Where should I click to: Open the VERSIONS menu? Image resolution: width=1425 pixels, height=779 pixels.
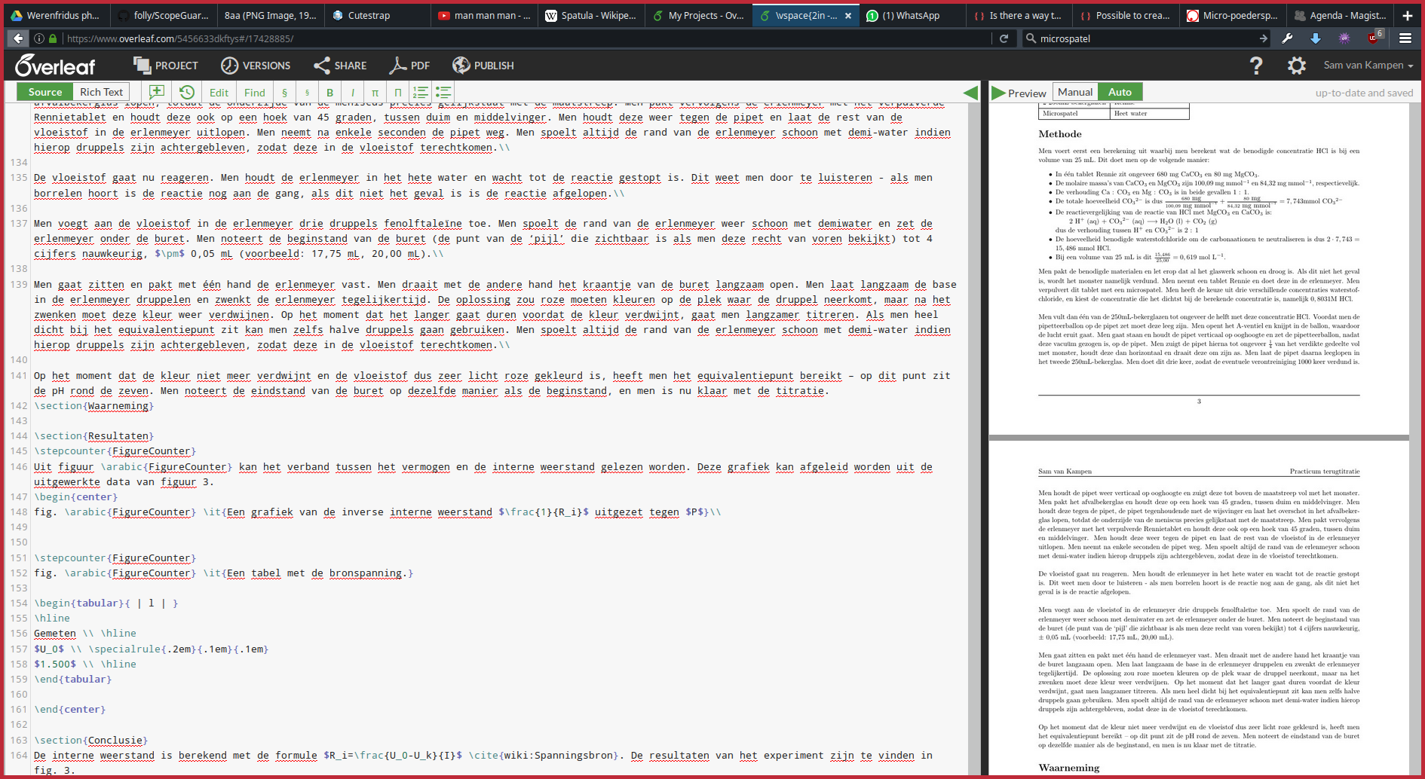coord(256,66)
